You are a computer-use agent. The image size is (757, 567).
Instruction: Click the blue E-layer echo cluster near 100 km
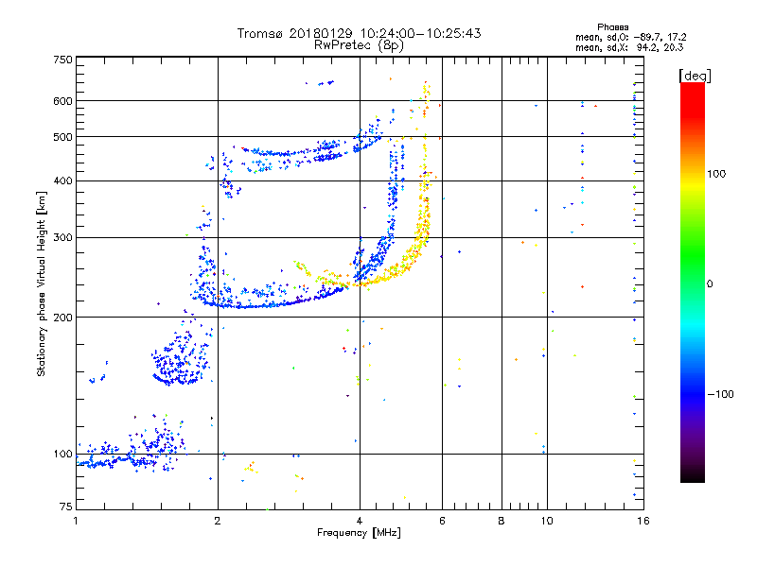click(131, 454)
